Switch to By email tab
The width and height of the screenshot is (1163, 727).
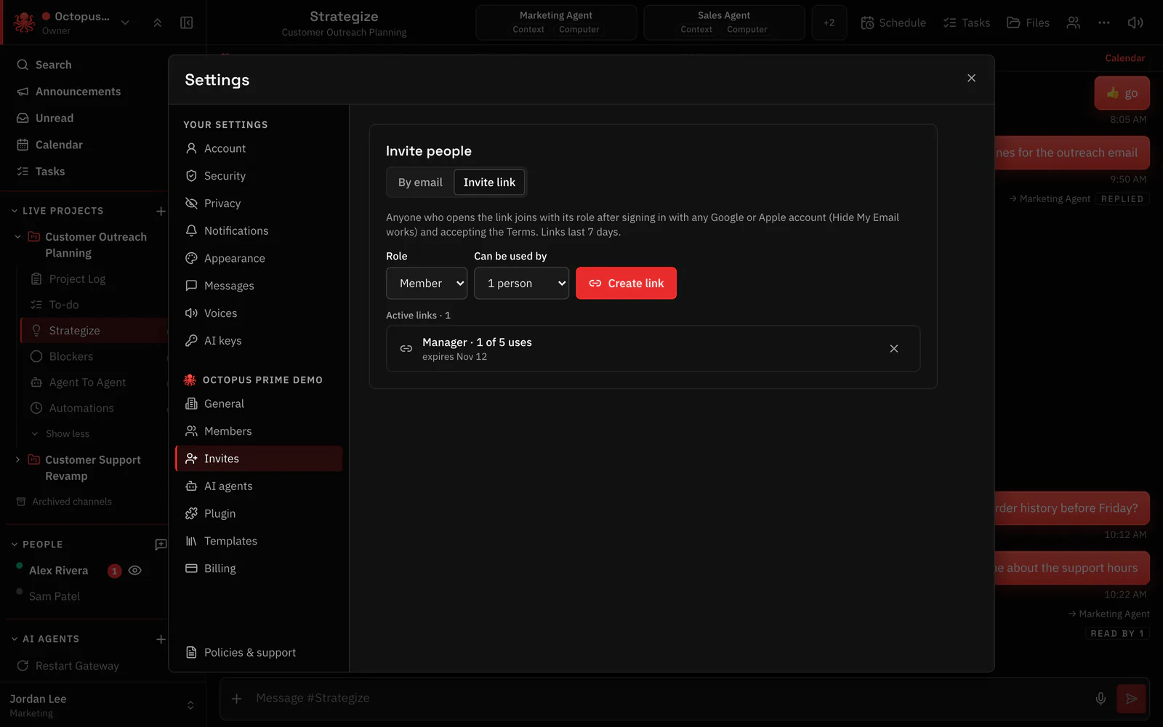(420, 182)
